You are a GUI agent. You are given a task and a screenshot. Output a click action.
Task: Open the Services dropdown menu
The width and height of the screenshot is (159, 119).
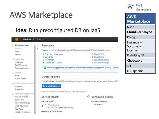tap(28, 40)
